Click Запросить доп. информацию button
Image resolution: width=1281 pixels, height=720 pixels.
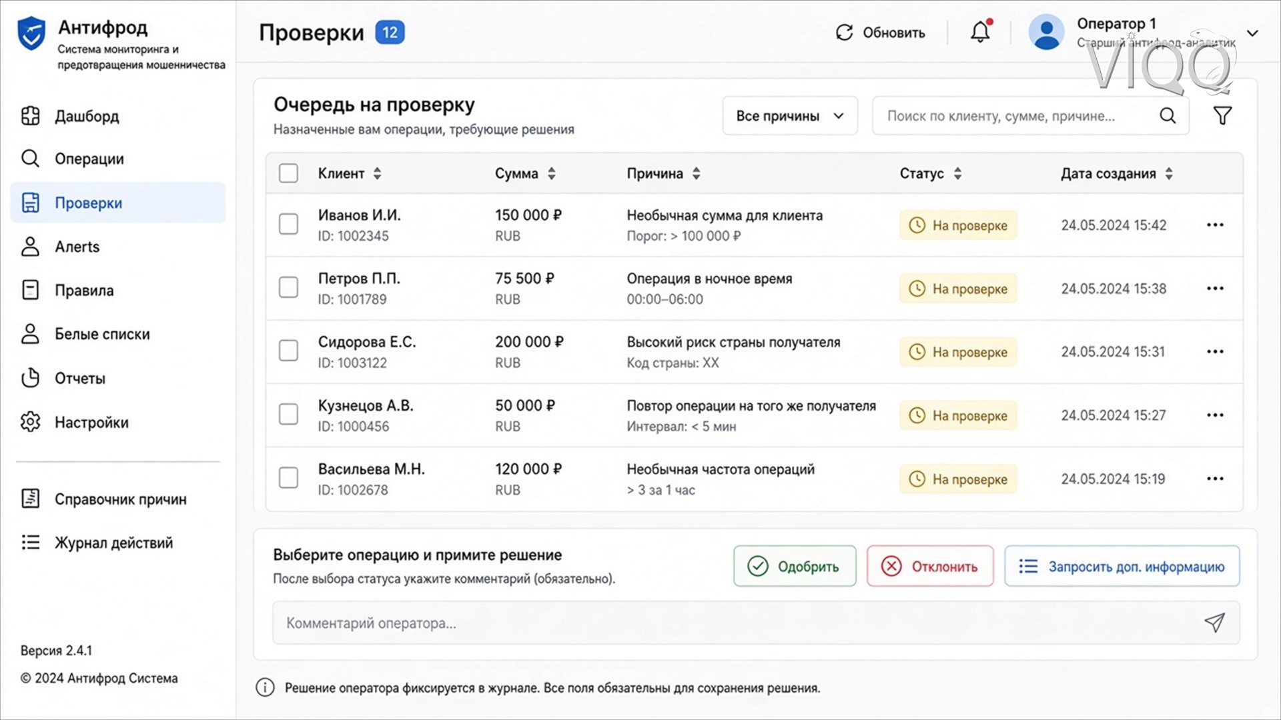tap(1122, 566)
